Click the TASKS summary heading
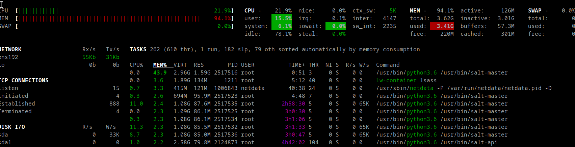Screen dimensions: 575x147 138,50
